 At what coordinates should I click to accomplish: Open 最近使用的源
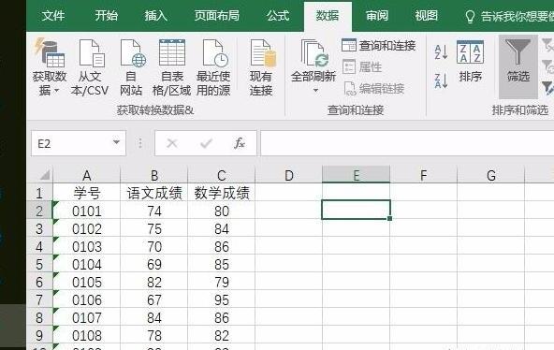213,67
